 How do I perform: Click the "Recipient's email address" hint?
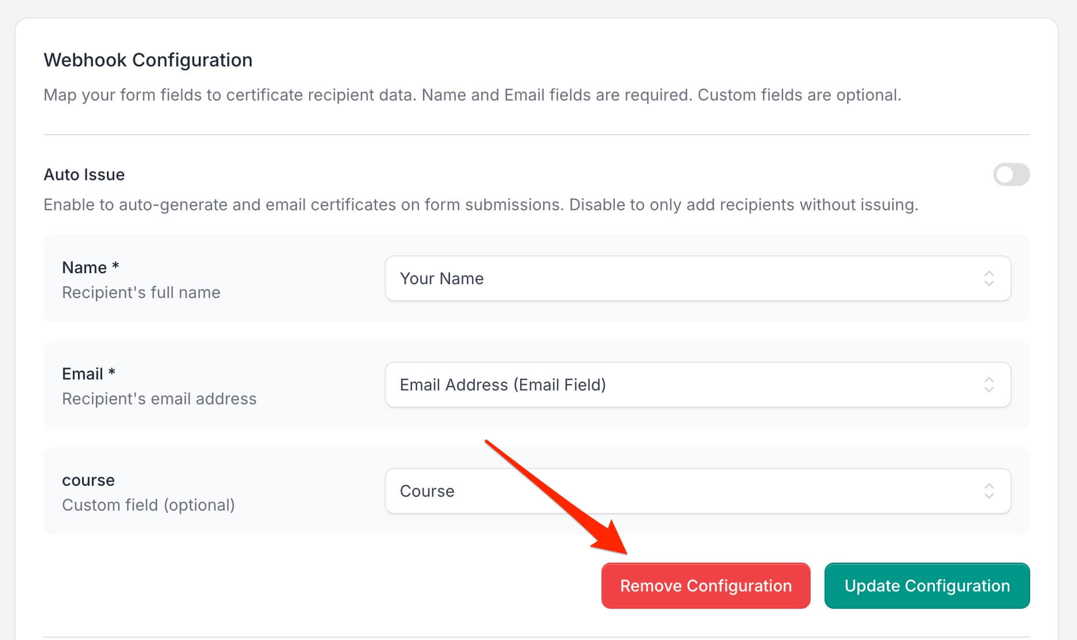159,399
